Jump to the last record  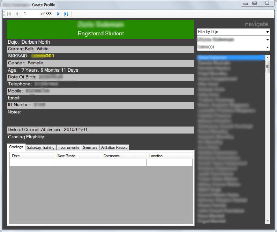click(x=66, y=14)
